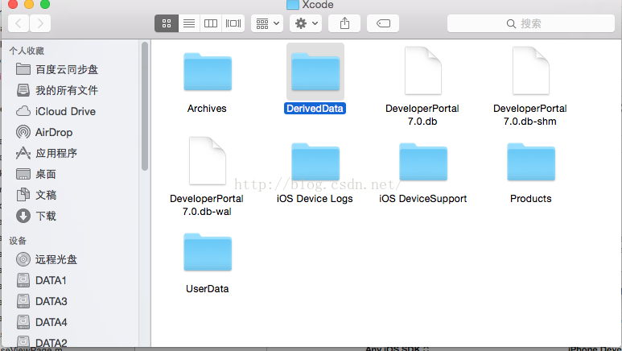Go back with the left arrow button
Image resolution: width=622 pixels, height=351 pixels.
(x=19, y=23)
